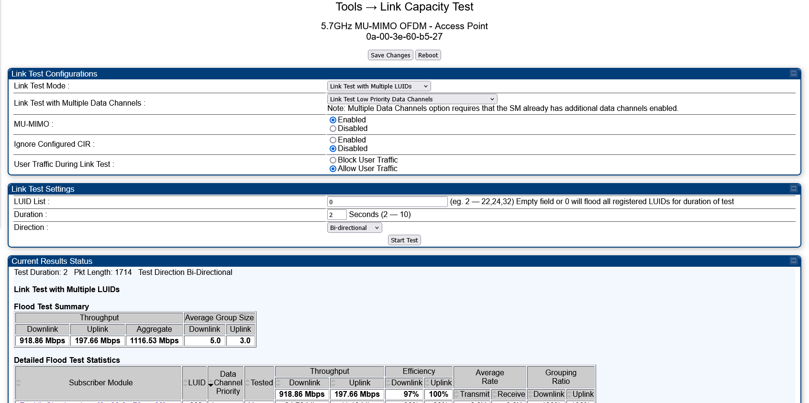Click the Reboot button
This screenshot has height=403, width=809.
(428, 55)
